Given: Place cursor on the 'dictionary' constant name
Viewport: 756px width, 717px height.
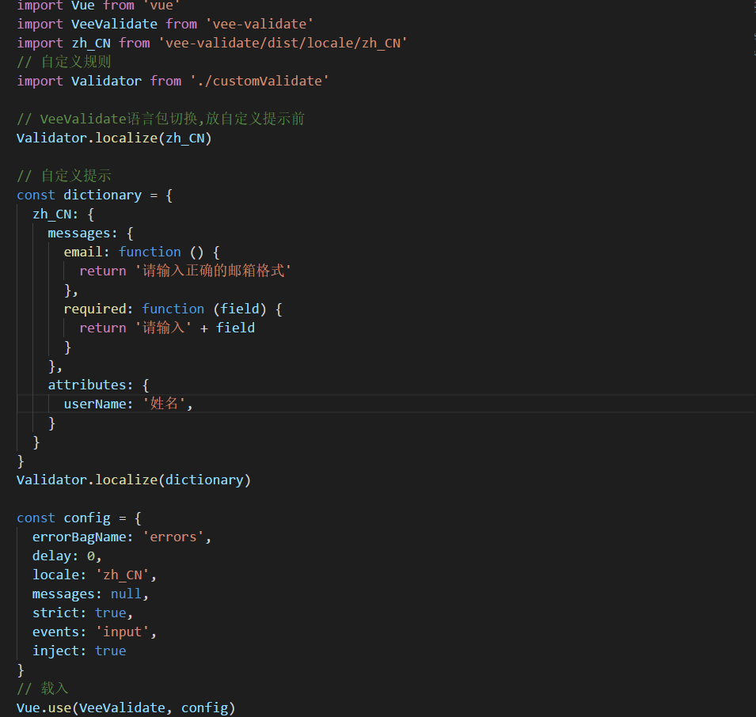Looking at the screenshot, I should point(103,195).
